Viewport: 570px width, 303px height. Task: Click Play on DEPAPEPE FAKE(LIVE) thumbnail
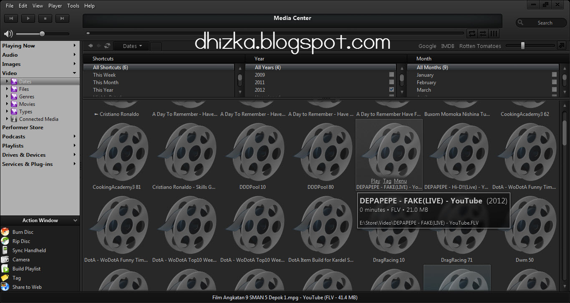point(375,181)
